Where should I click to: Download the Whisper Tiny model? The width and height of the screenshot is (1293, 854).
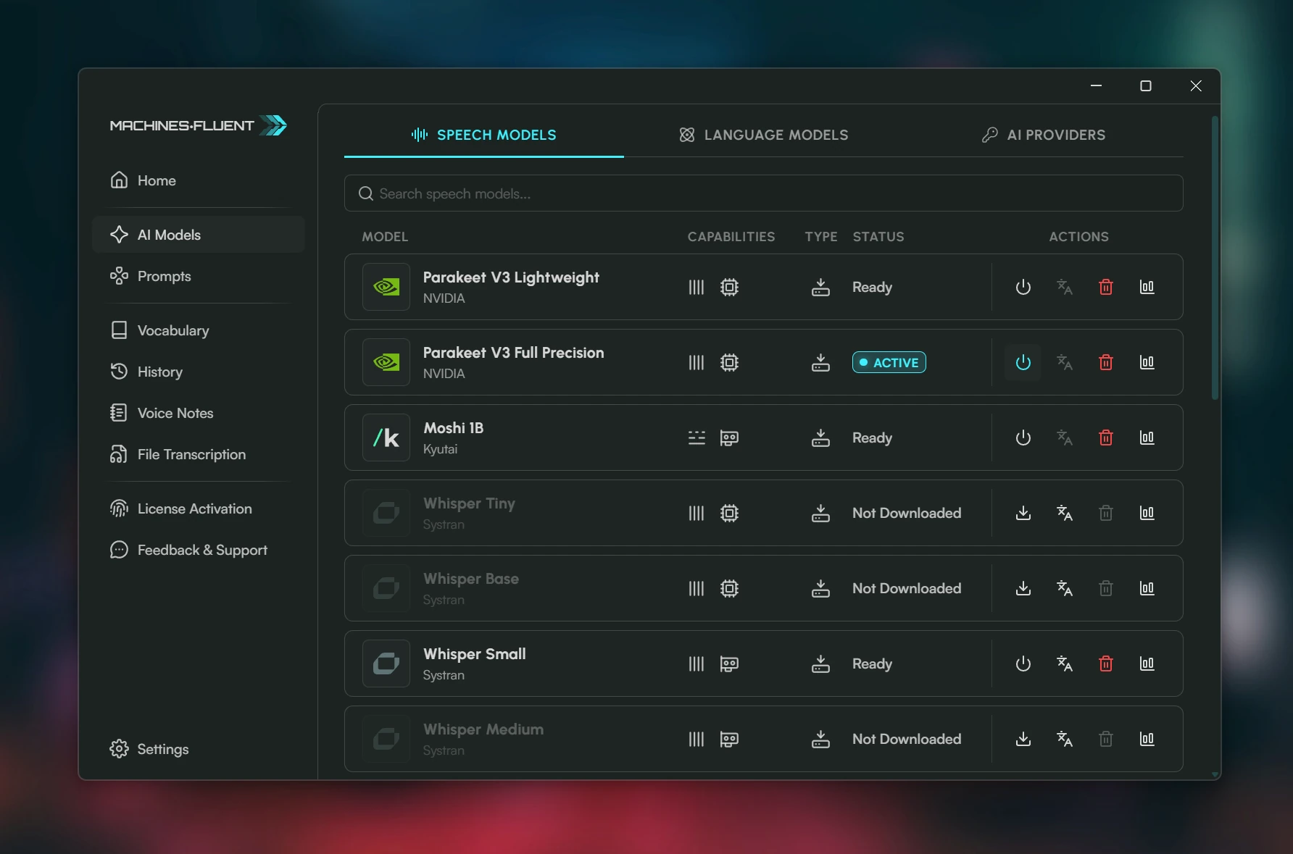(x=1023, y=513)
